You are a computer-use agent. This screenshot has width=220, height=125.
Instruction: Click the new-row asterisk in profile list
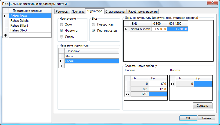5,35
